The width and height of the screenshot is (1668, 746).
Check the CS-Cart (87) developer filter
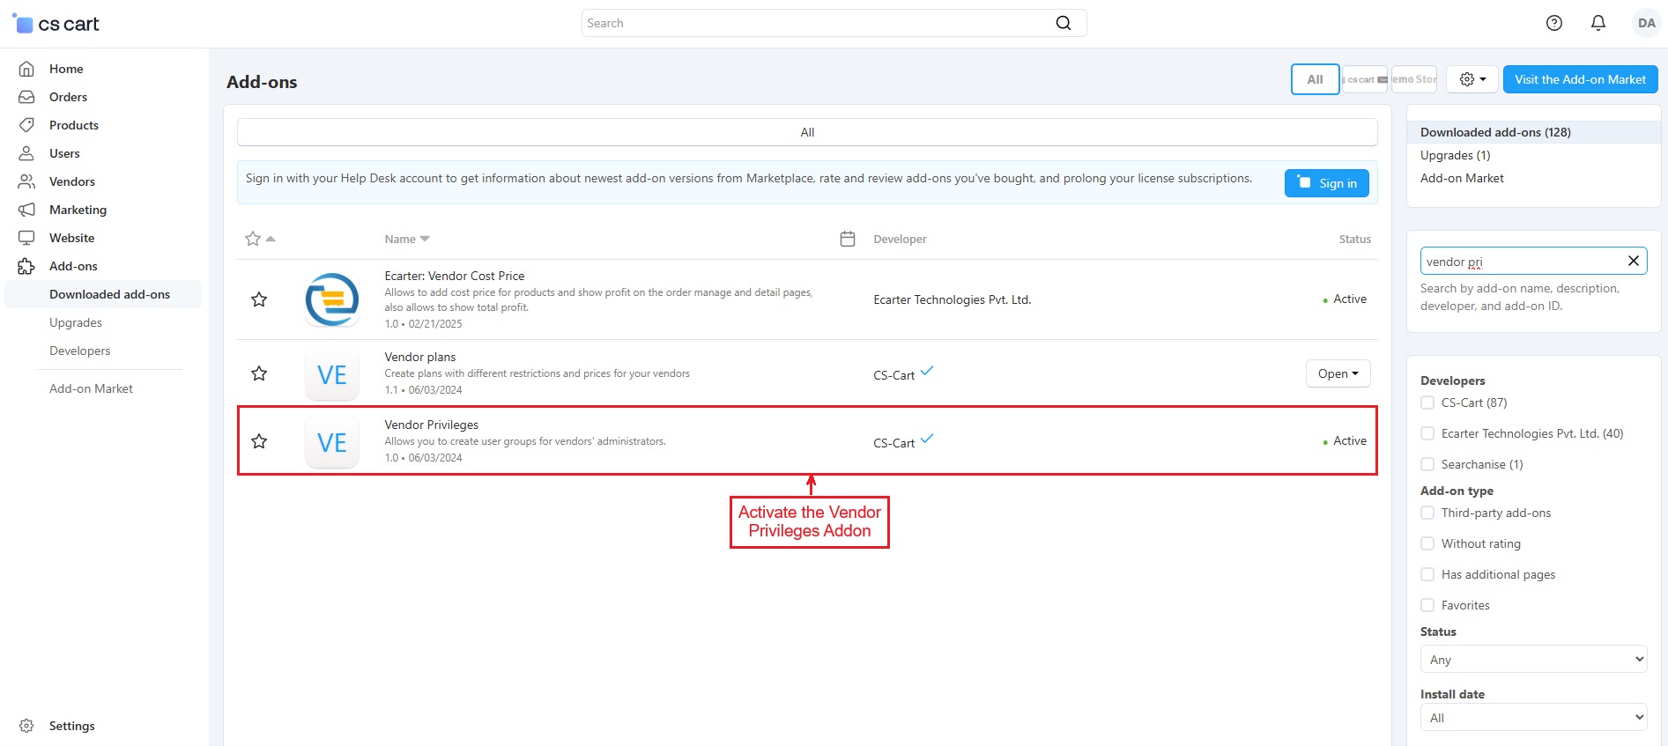[x=1427, y=403]
